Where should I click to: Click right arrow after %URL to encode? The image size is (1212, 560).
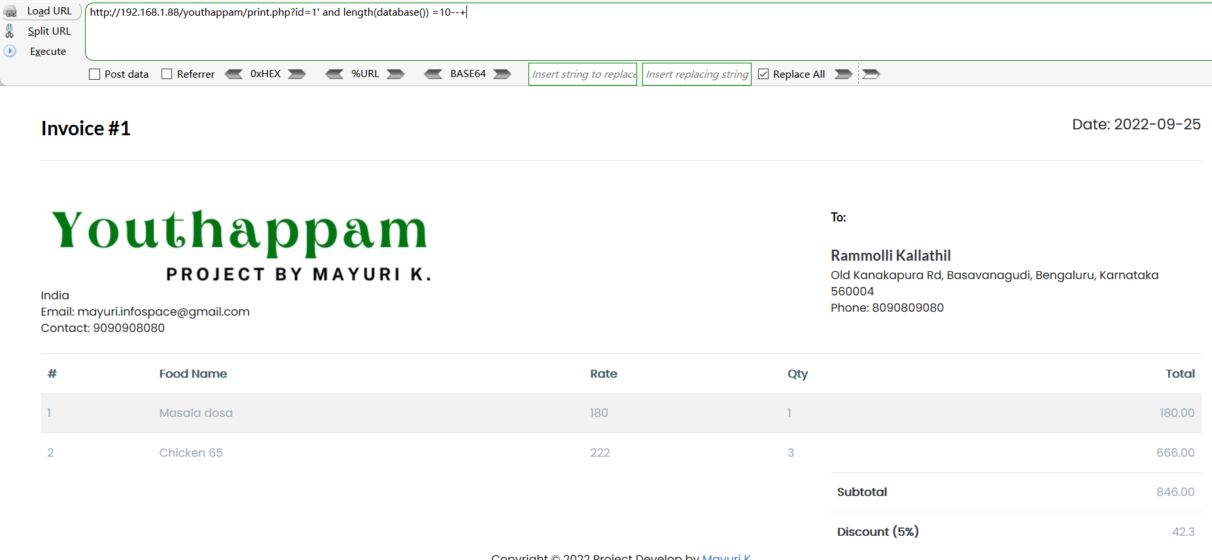pyautogui.click(x=396, y=74)
